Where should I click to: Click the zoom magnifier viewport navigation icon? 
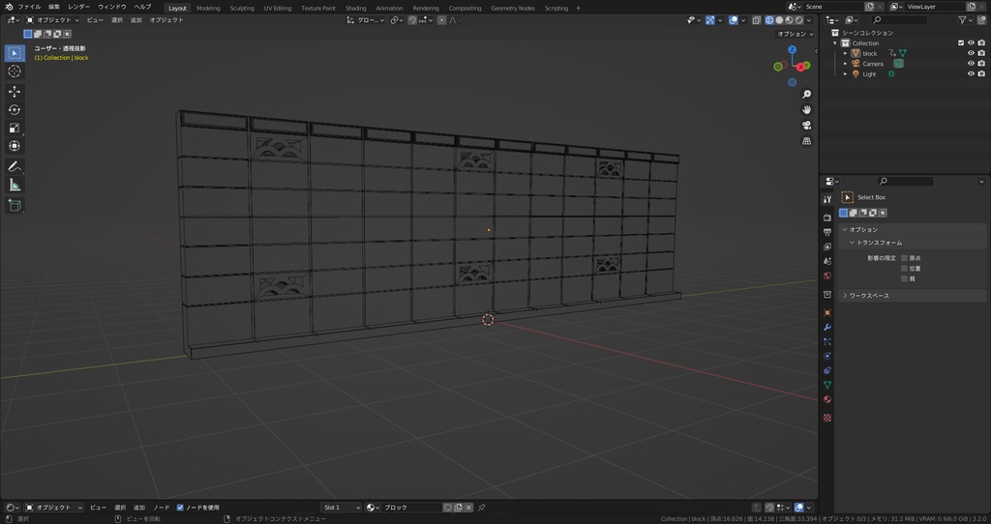[x=806, y=94]
